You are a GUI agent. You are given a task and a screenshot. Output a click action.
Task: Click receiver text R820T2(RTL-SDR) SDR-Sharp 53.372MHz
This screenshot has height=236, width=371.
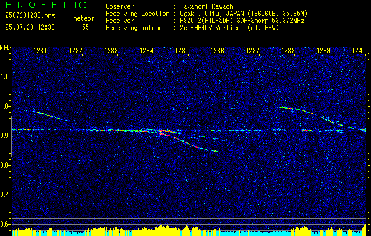[242, 21]
